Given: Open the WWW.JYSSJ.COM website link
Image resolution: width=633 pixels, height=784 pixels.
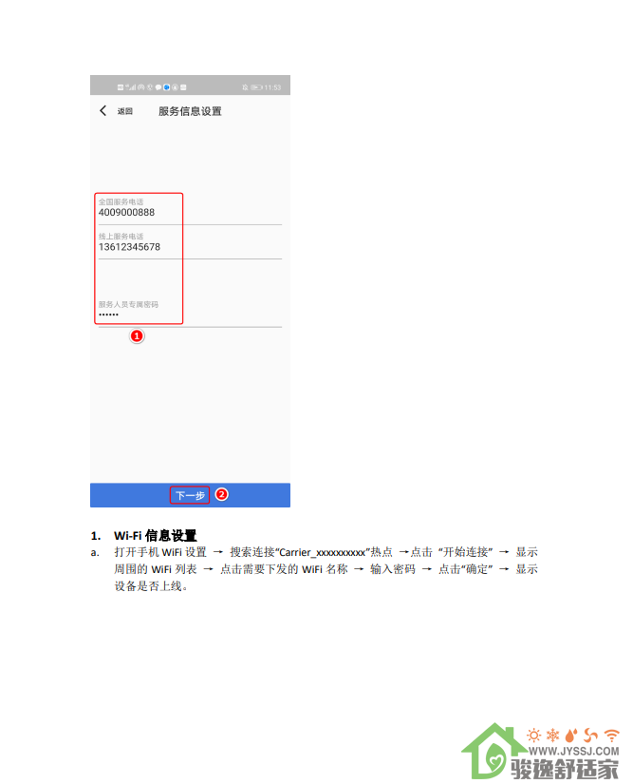Looking at the screenshot, I should pos(574,751).
